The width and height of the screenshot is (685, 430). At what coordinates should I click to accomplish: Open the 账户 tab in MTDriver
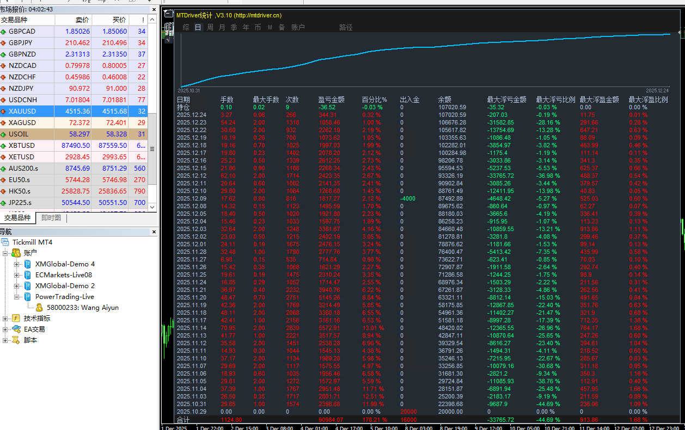(298, 27)
